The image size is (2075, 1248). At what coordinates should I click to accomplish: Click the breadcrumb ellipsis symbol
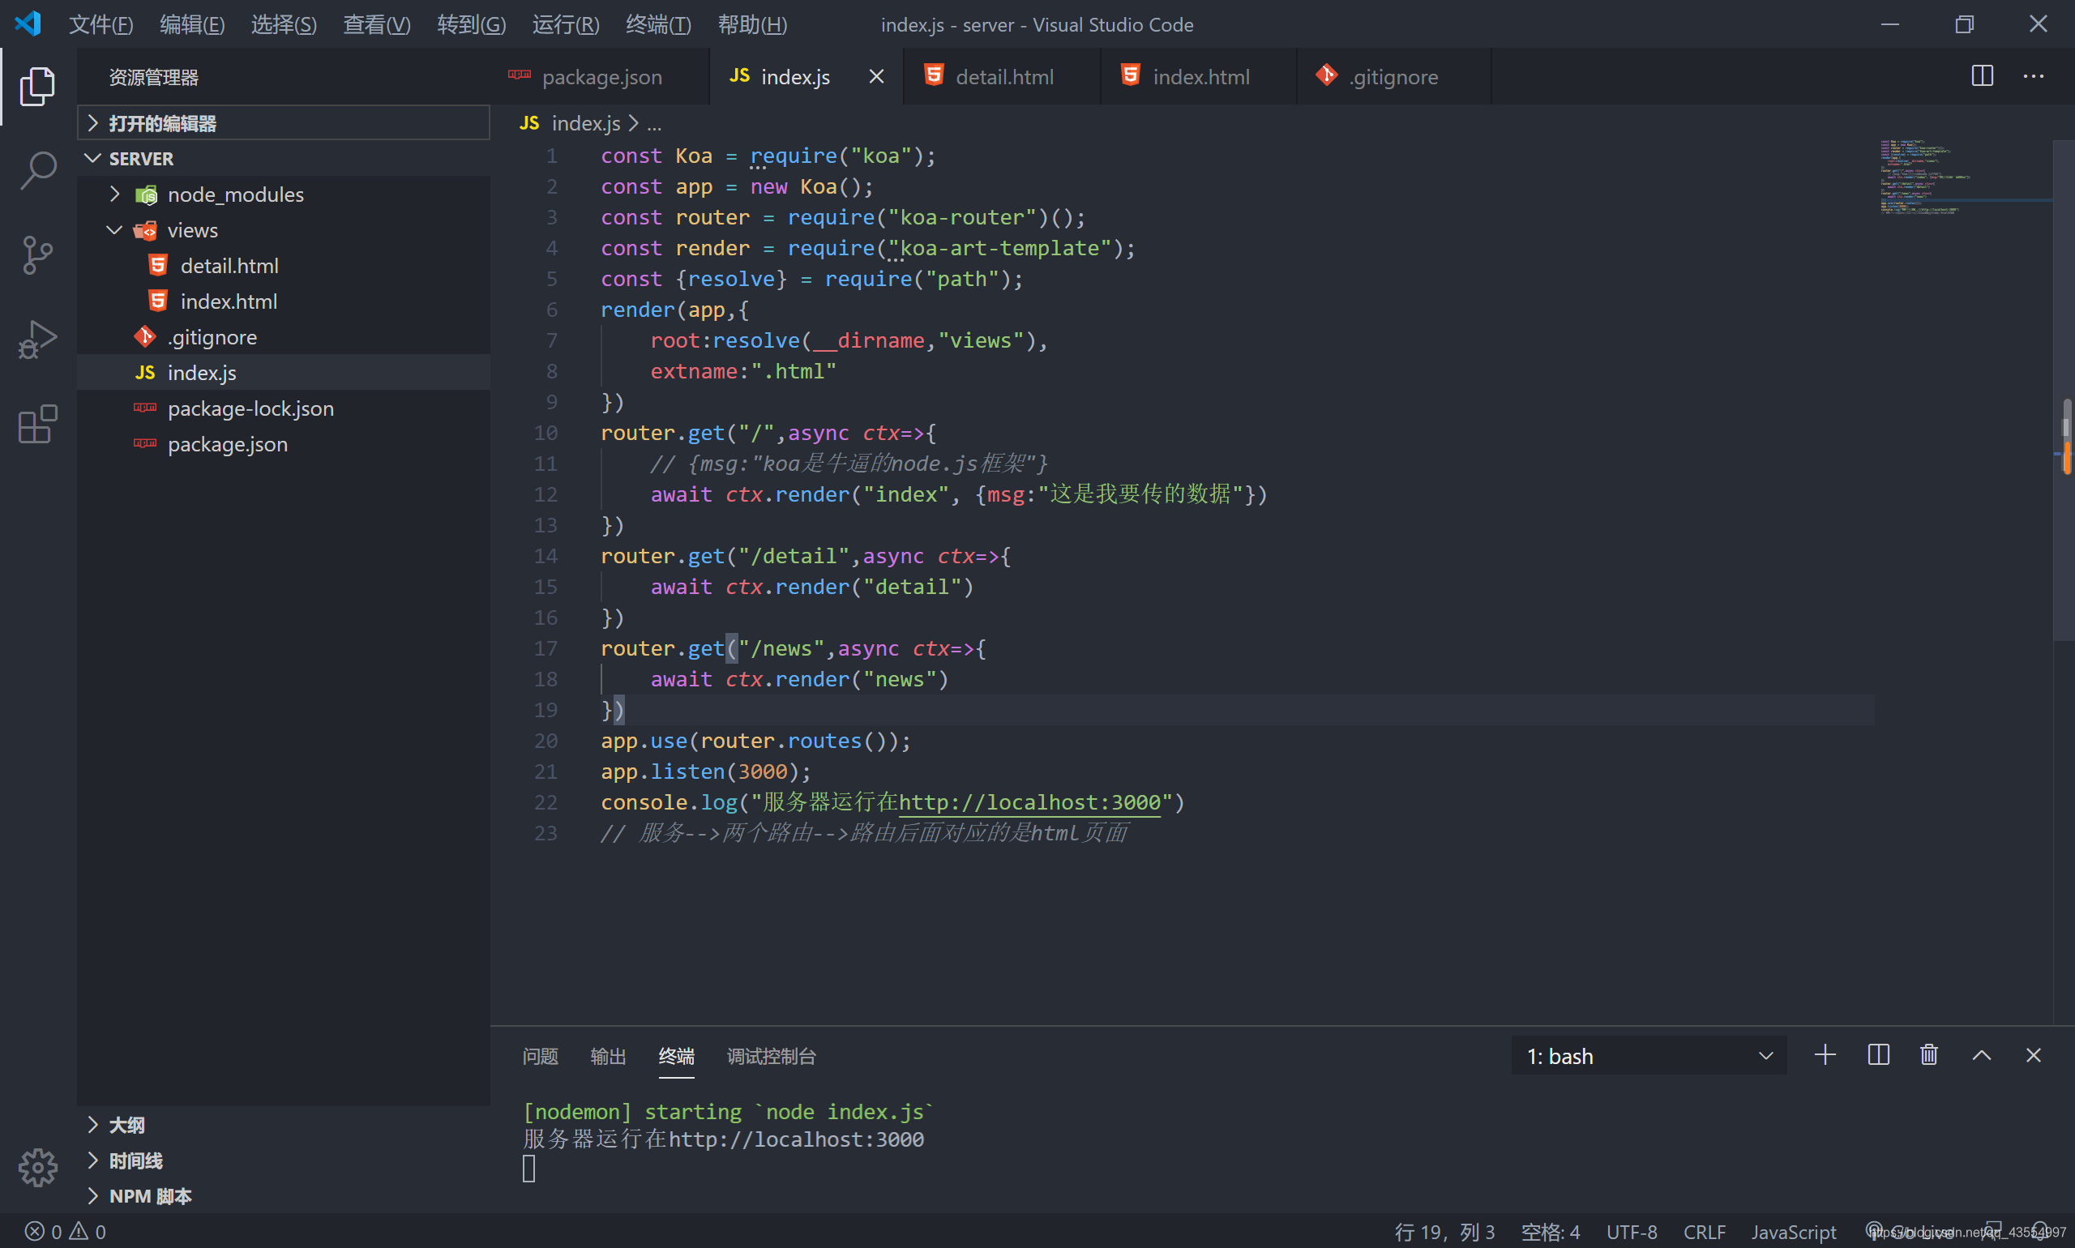pos(654,125)
